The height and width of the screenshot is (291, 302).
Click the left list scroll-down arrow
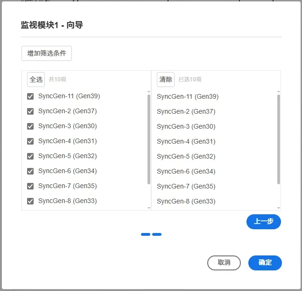click(149, 208)
